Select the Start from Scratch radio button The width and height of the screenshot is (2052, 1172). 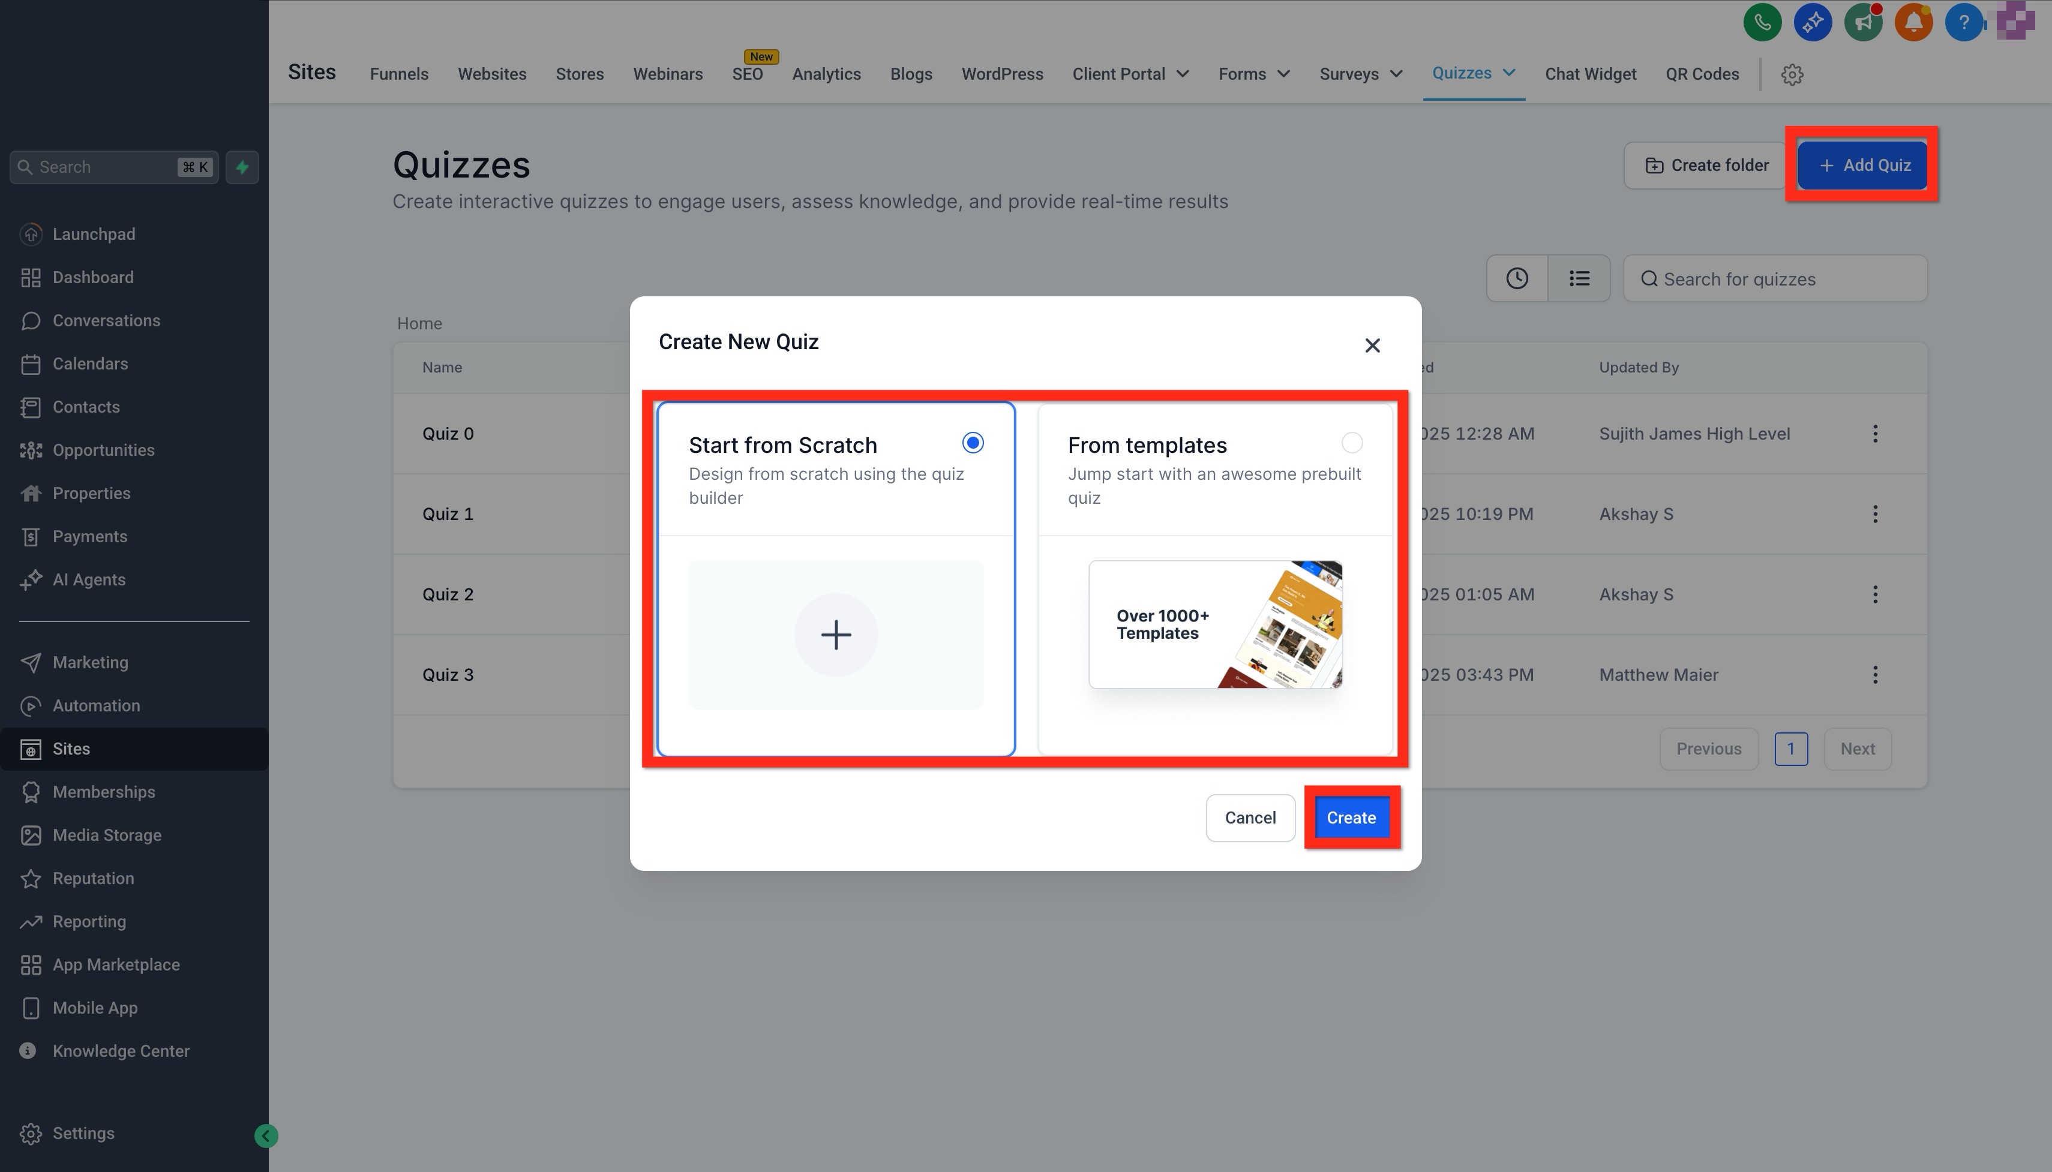973,443
